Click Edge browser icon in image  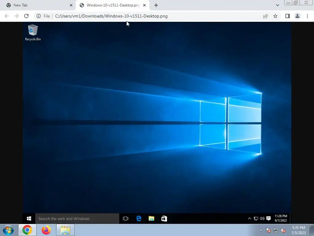139,218
